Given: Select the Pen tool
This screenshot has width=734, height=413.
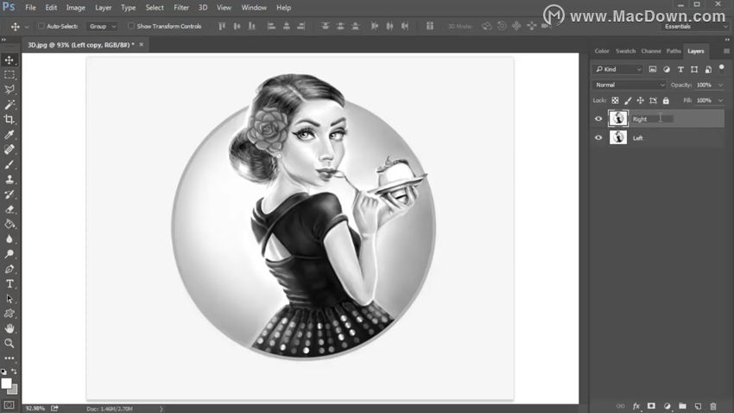Looking at the screenshot, I should pos(9,269).
